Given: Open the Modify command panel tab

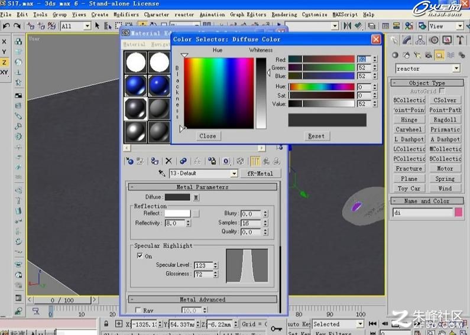Looking at the screenshot, I should coord(407,40).
